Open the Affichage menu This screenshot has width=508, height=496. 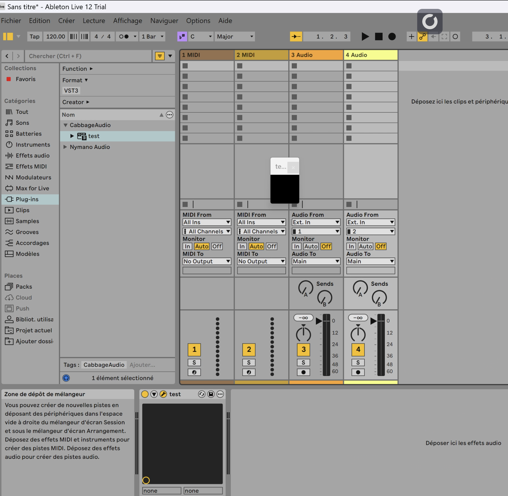[128, 21]
